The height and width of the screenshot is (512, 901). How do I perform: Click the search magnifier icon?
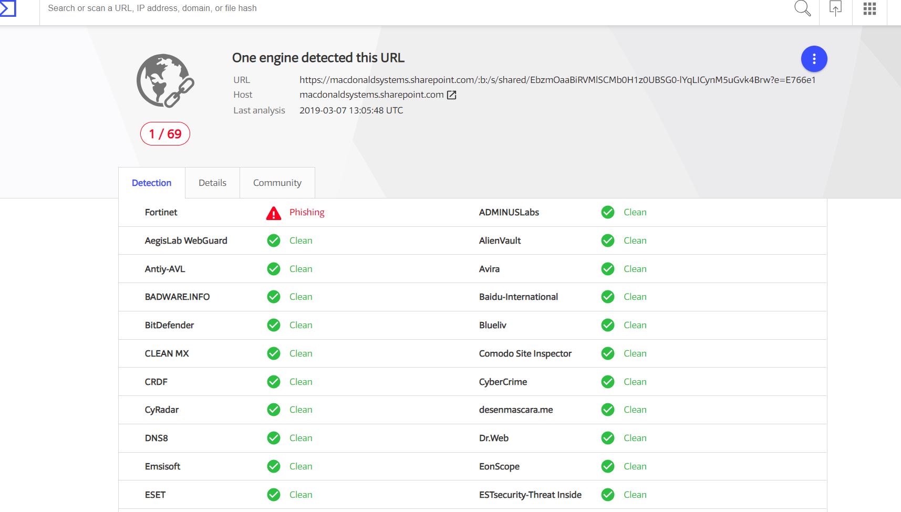point(802,8)
